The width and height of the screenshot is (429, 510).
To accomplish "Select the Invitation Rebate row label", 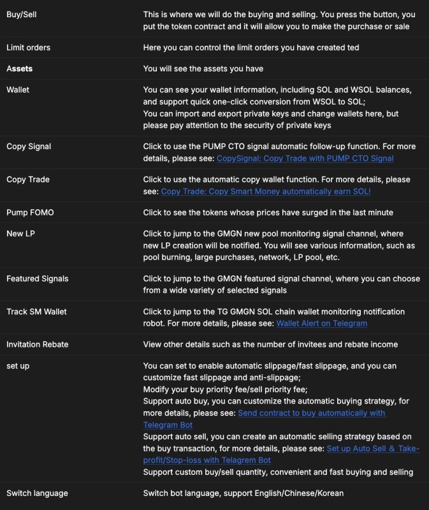I will (x=37, y=344).
